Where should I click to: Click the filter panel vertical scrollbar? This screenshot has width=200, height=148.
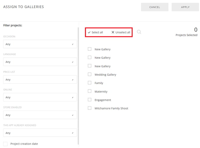[x=78, y=86]
